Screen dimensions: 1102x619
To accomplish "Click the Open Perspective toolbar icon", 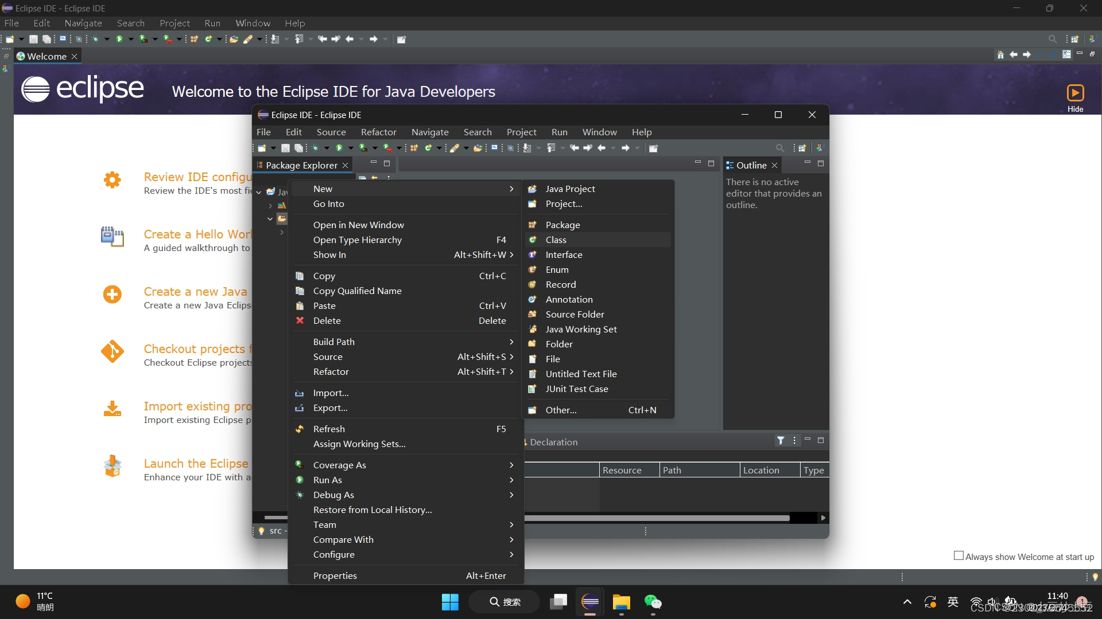I will (1074, 39).
